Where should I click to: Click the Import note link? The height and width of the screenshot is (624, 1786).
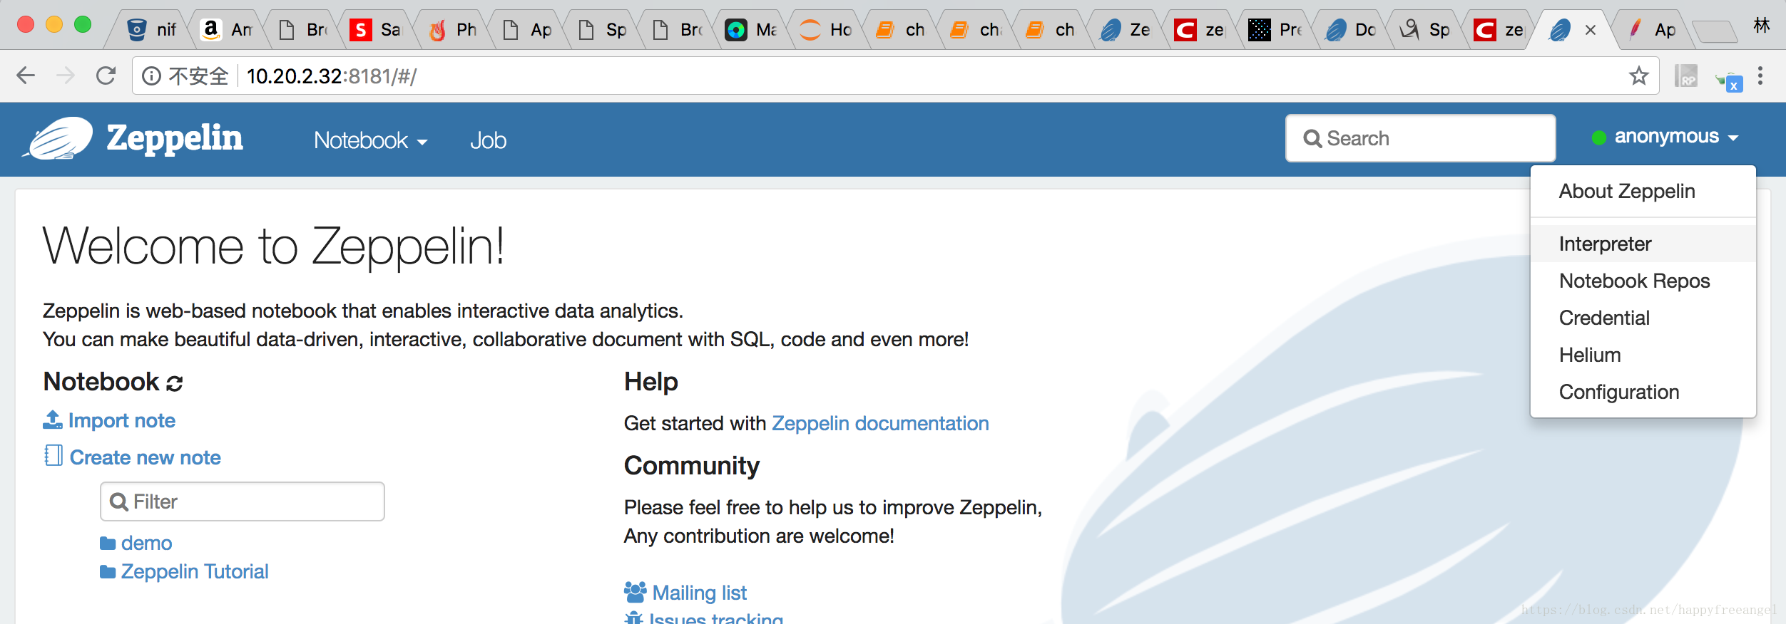122,420
